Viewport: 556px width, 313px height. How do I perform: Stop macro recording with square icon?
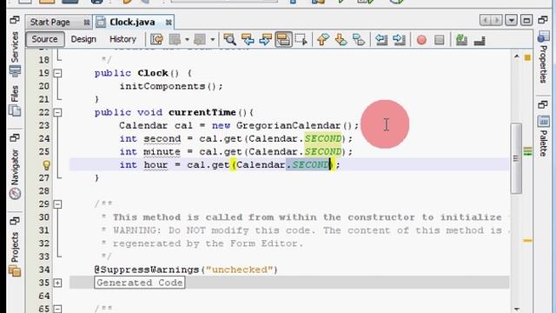[x=440, y=40]
